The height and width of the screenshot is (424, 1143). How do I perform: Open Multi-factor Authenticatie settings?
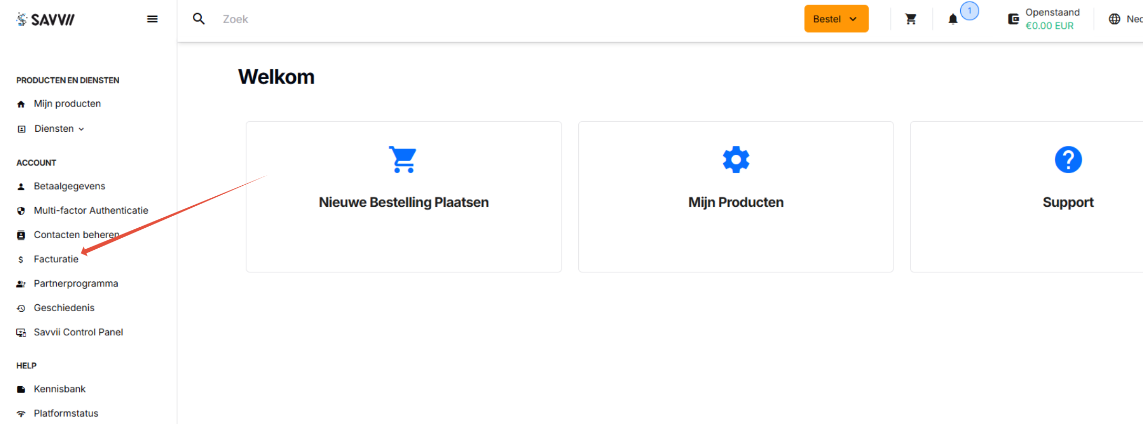[91, 210]
